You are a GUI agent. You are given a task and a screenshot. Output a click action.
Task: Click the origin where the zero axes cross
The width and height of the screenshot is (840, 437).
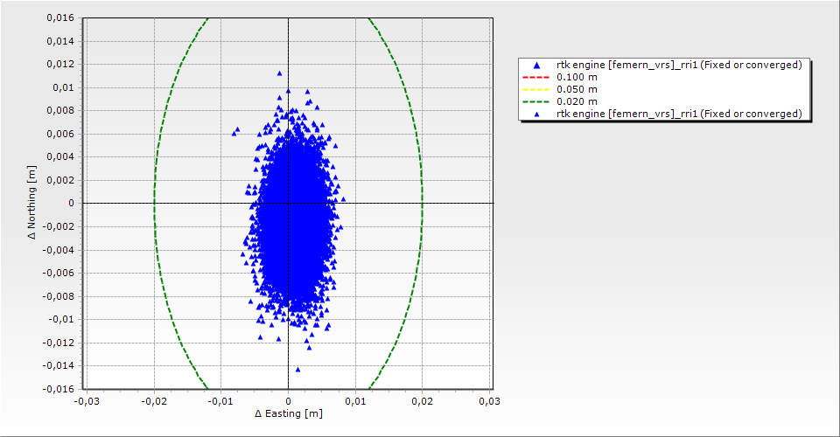[288, 203]
